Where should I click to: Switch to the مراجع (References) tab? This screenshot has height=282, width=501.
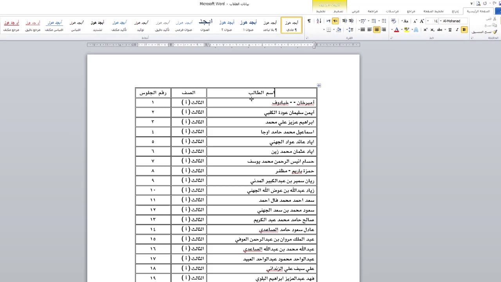point(411,11)
